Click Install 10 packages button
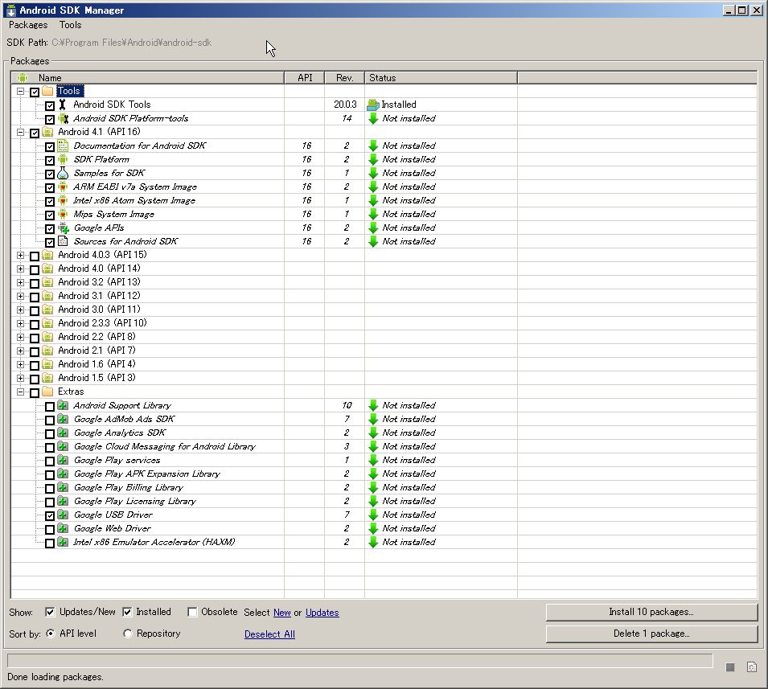 (x=652, y=612)
